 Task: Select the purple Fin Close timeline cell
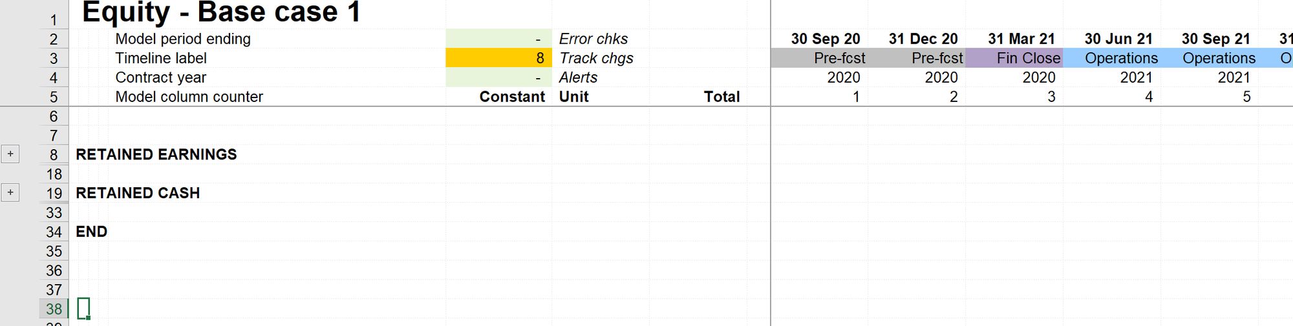pyautogui.click(x=1014, y=58)
